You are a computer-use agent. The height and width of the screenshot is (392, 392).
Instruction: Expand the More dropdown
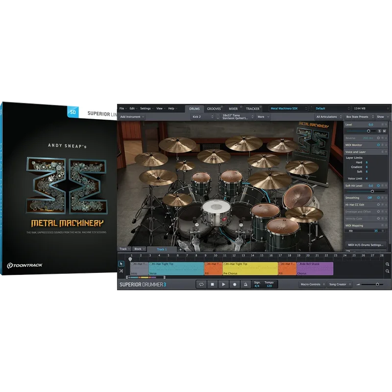[x=263, y=117]
